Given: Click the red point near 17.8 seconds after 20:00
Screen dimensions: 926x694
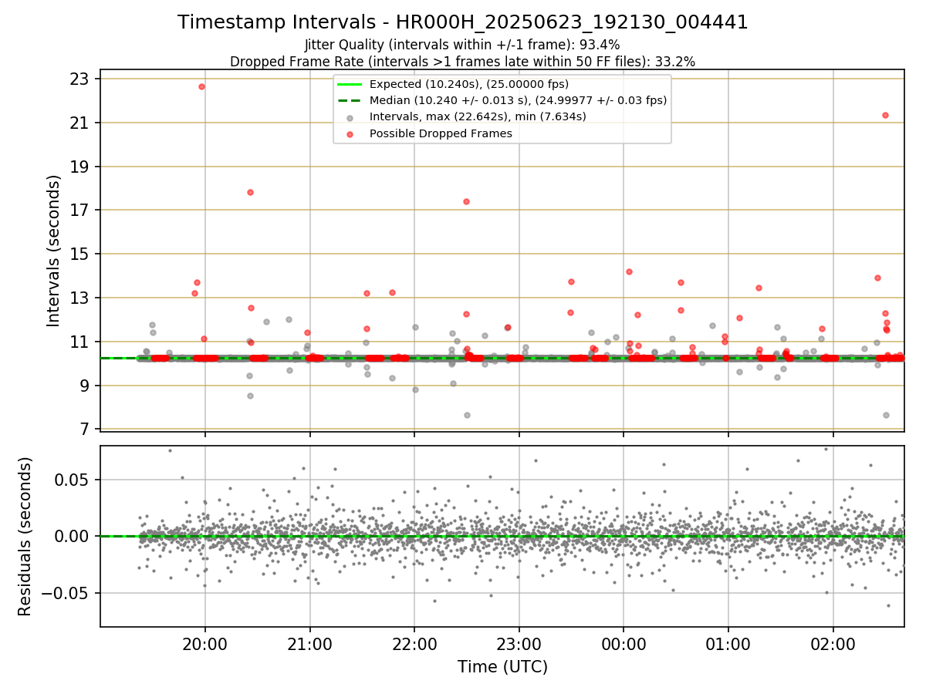Looking at the screenshot, I should pos(250,192).
